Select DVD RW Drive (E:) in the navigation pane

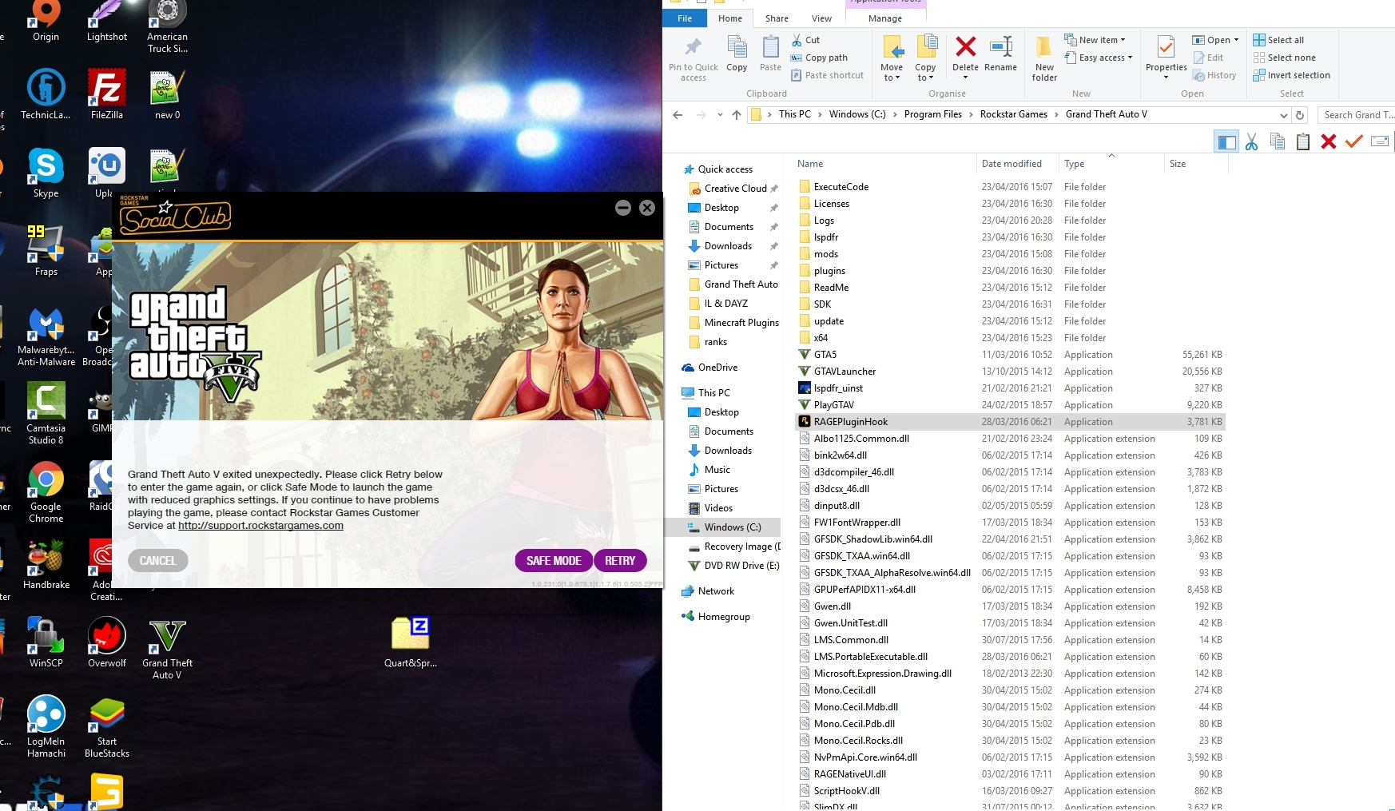click(741, 566)
